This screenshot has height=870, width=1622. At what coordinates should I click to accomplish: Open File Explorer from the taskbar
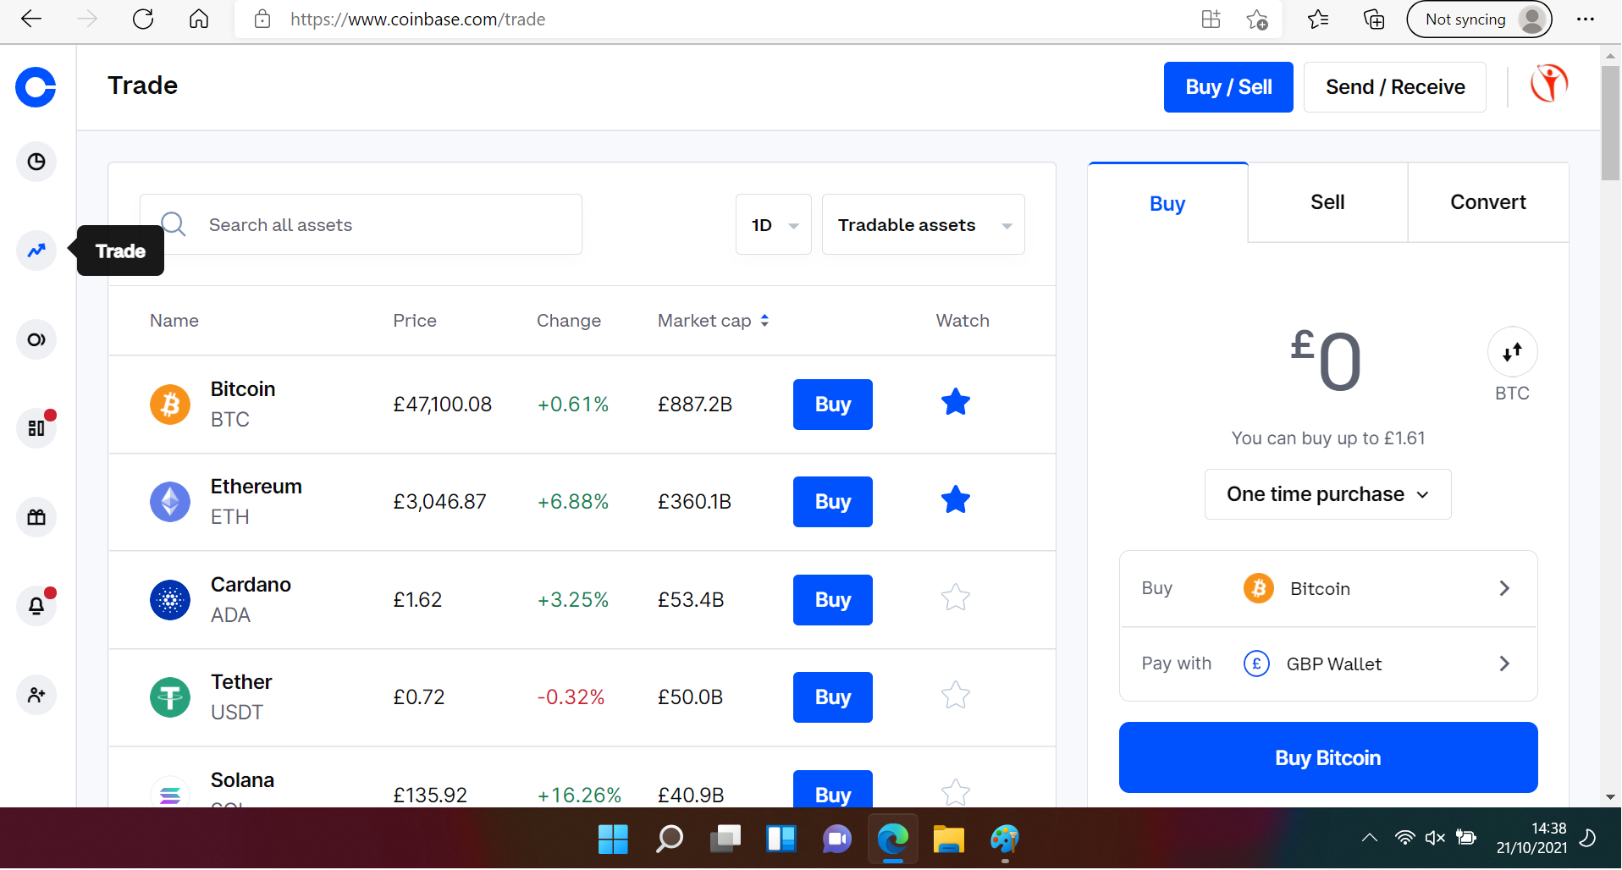click(948, 839)
